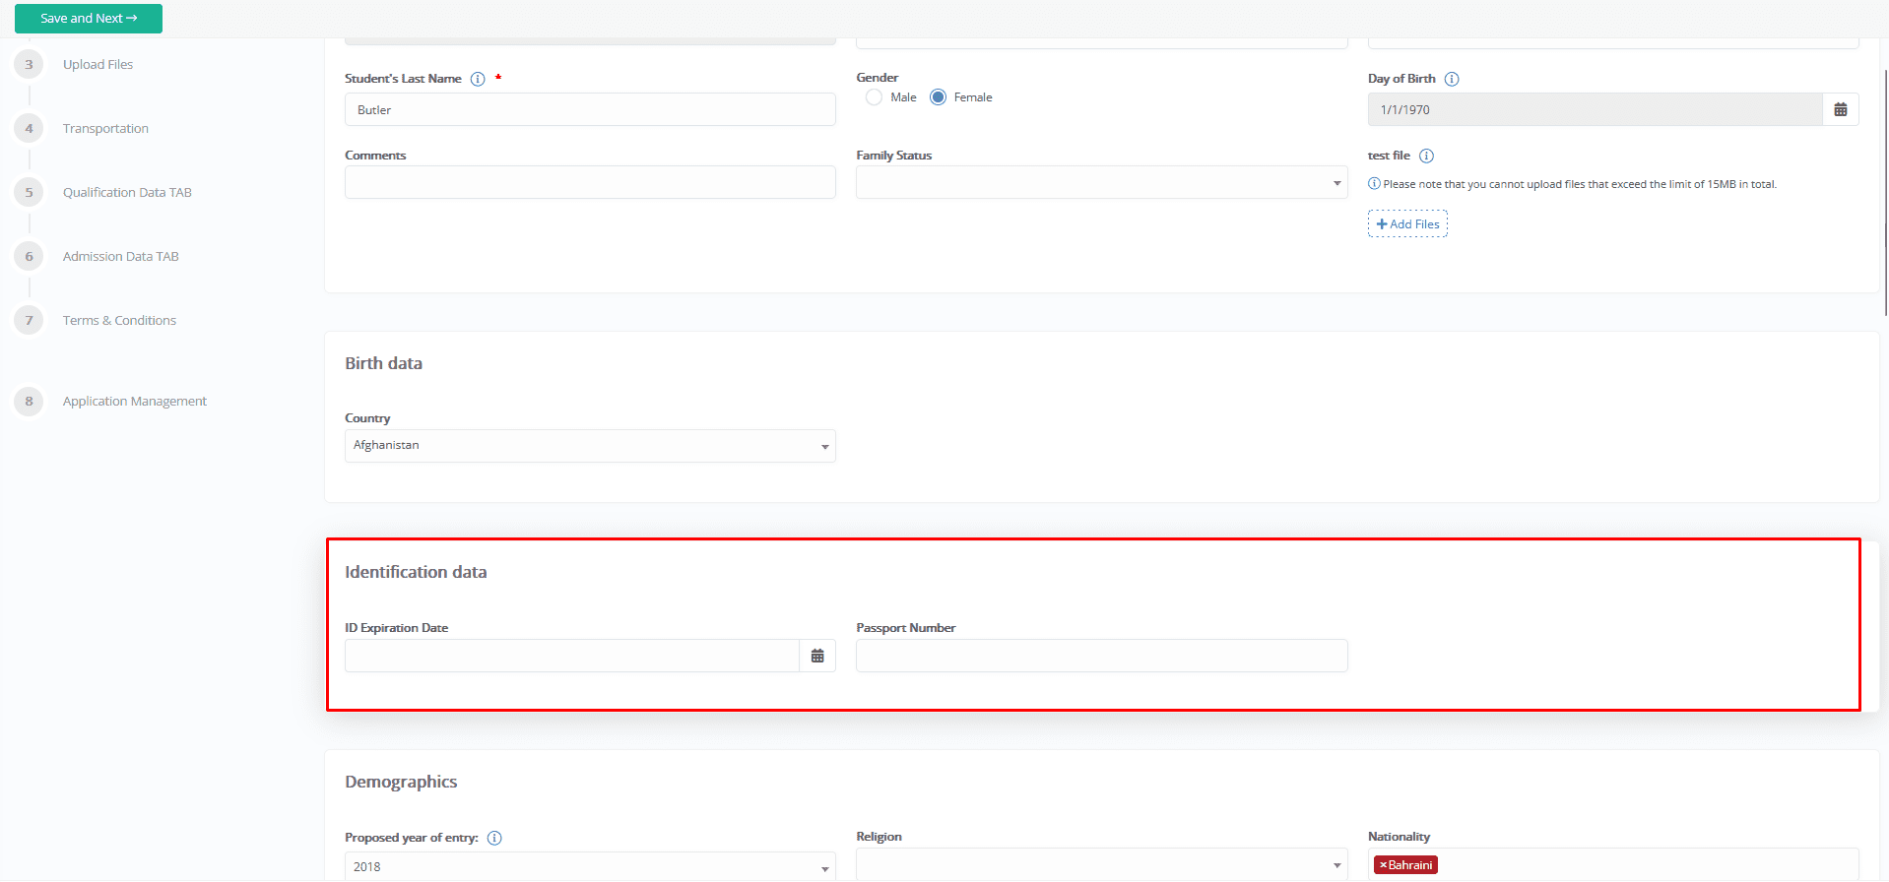Click info icon next to Student's Last Name
This screenshot has height=882, width=1889.
(478, 79)
